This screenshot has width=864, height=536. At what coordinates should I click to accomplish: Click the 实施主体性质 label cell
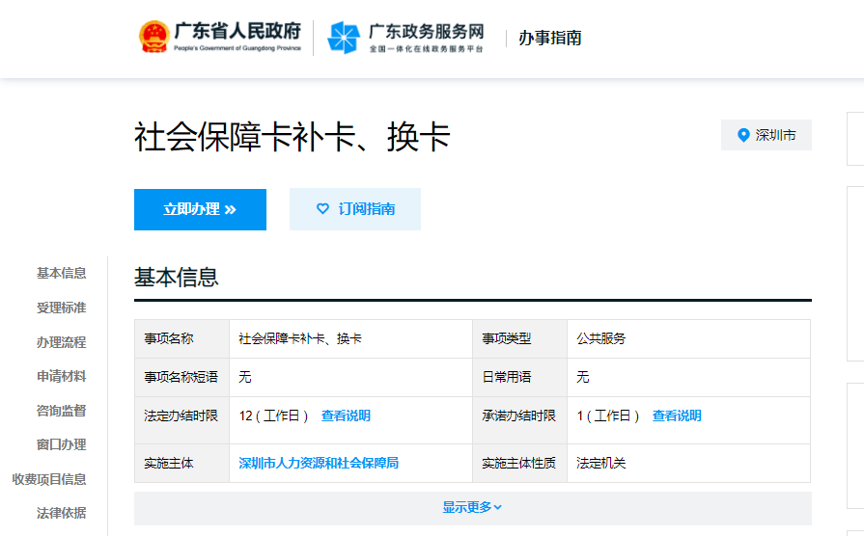click(519, 464)
